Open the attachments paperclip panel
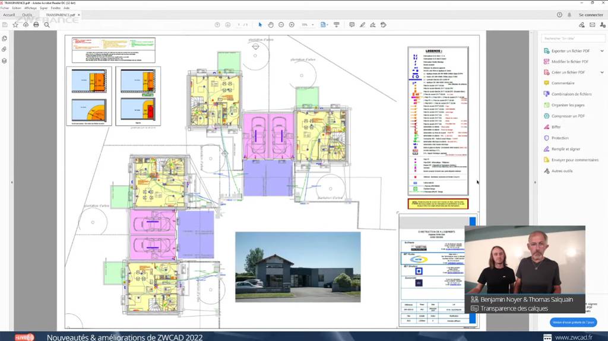Screen dimensions: 608x341 [x=5, y=50]
